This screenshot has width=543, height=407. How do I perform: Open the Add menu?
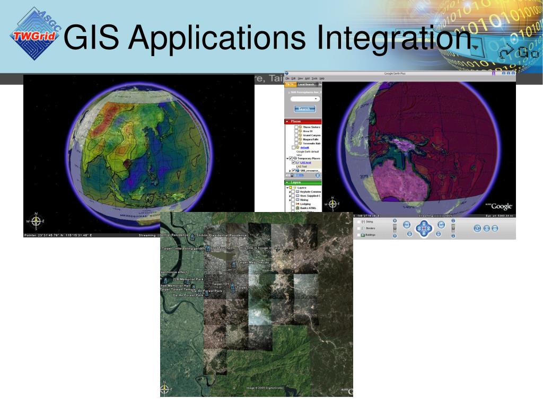308,78
